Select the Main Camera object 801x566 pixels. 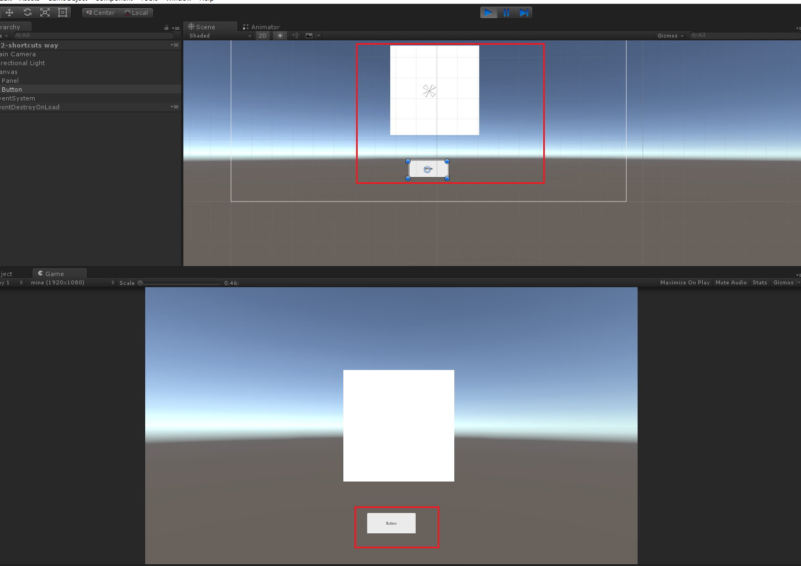pyautogui.click(x=91, y=54)
